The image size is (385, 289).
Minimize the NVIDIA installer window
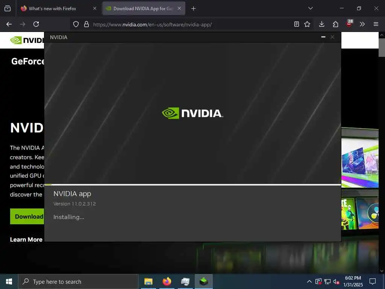(323, 37)
